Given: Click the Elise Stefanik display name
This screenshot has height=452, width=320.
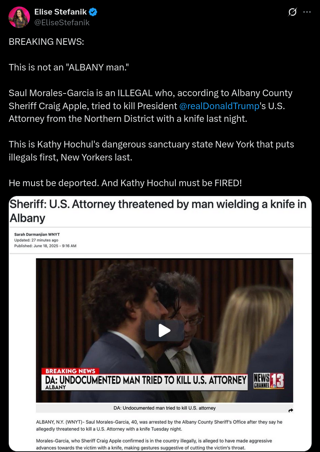Looking at the screenshot, I should 60,12.
